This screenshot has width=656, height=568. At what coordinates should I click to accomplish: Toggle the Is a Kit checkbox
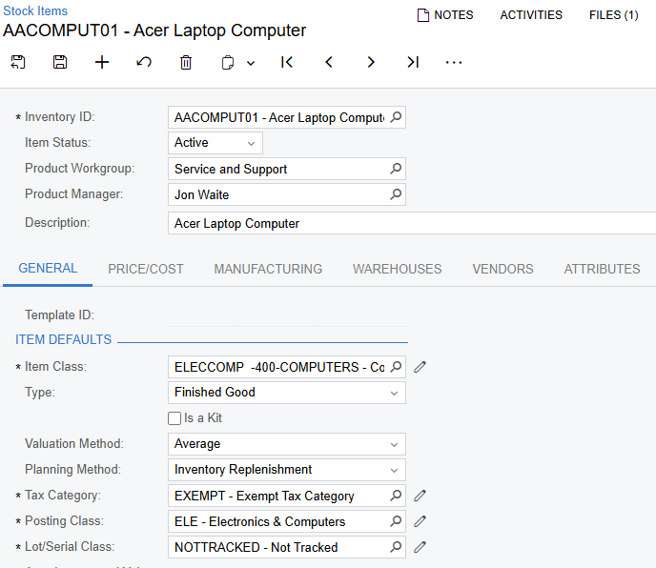coord(174,418)
